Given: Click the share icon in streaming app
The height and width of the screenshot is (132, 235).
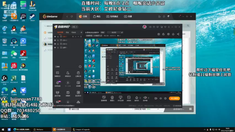Looking at the screenshot, I should click(178, 34).
